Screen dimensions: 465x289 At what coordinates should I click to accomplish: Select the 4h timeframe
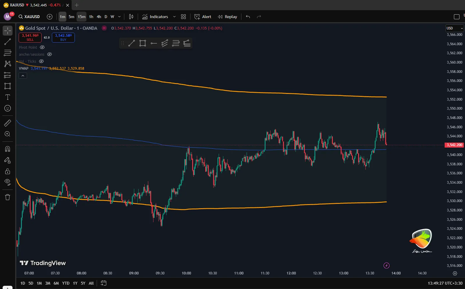click(x=99, y=17)
